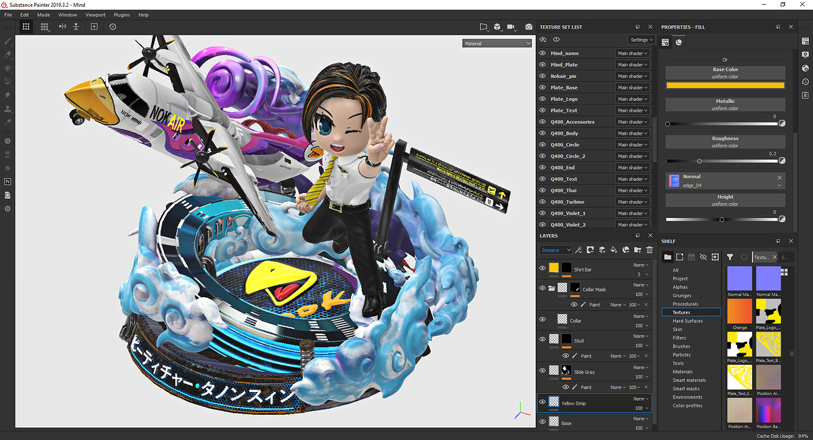
Task: Select the Material Picker eyedropper tool
Action: point(7,123)
